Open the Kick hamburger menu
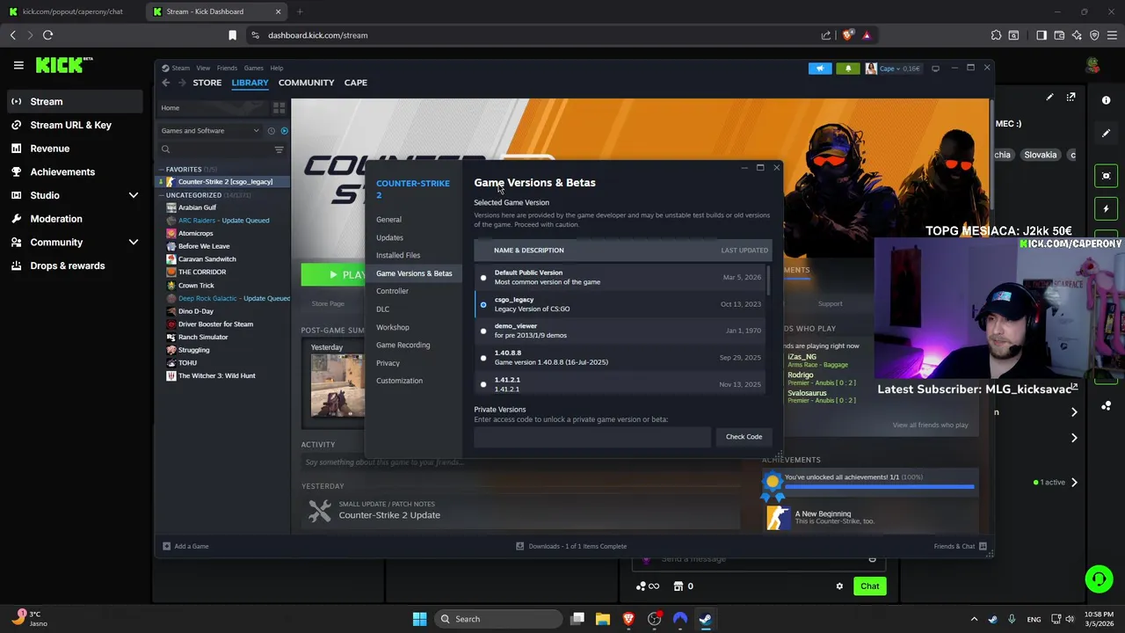 (18, 65)
